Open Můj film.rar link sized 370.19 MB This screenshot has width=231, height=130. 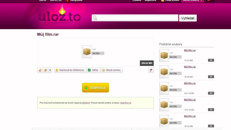click(x=190, y=100)
